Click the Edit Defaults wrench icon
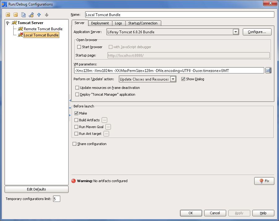279x221 pixels. (x=31, y=15)
